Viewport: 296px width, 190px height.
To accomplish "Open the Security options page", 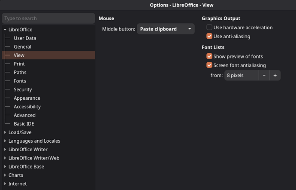I will [23, 89].
